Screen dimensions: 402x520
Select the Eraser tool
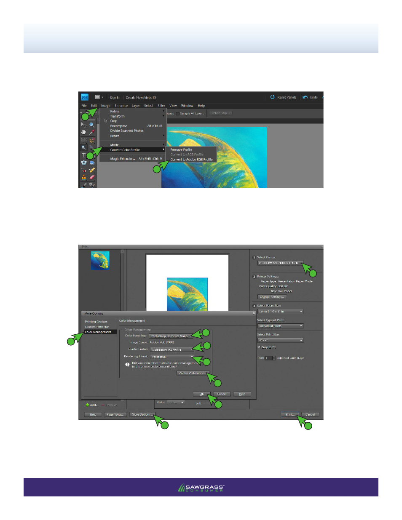click(91, 177)
